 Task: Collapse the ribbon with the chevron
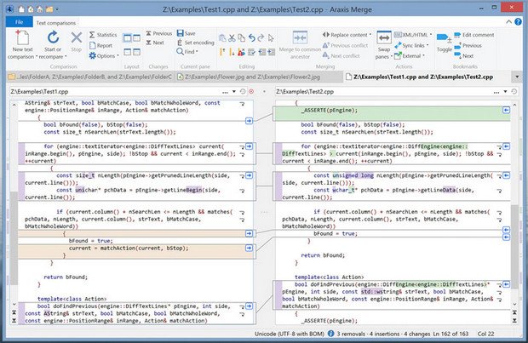coord(508,22)
